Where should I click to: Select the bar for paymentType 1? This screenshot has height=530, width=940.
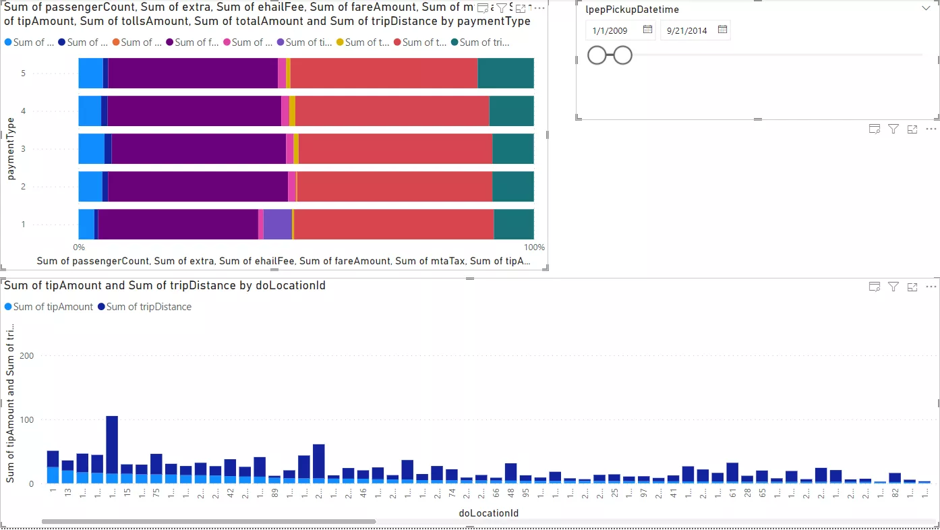point(303,224)
